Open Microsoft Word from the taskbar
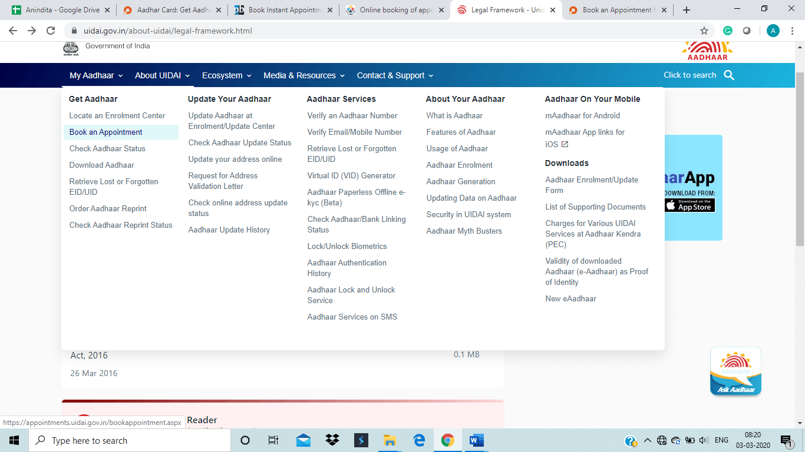Image resolution: width=805 pixels, height=452 pixels. [x=476, y=440]
